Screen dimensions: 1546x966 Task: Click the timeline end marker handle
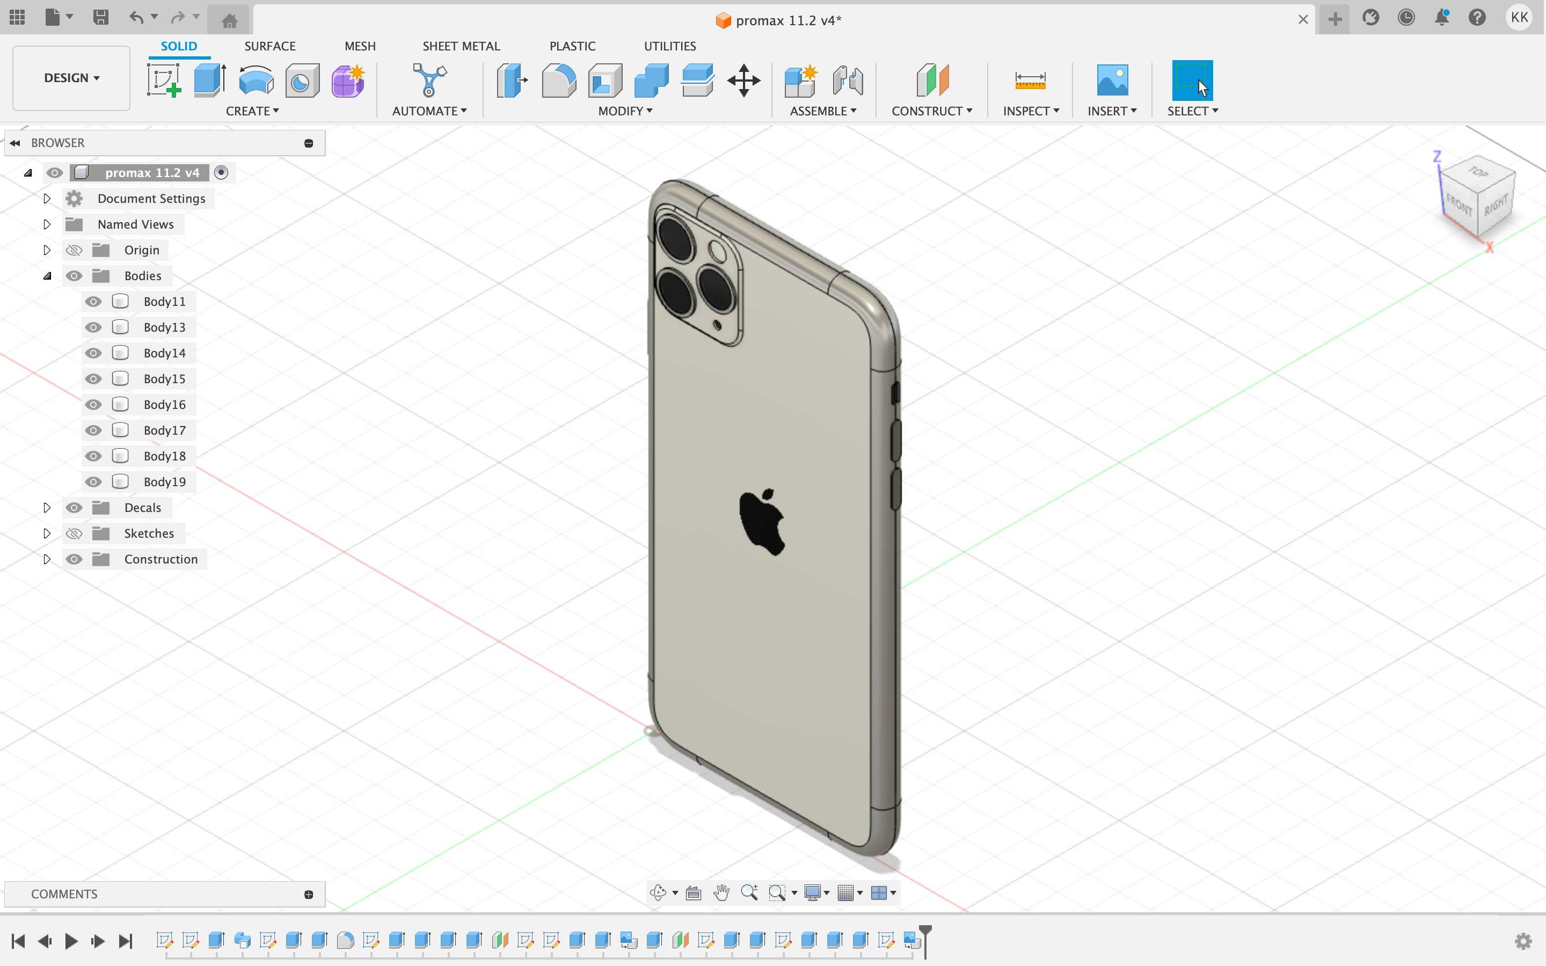tap(925, 931)
